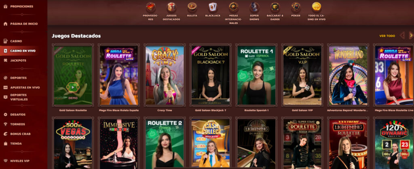Click the Roulette Spanish 1 caption
Image resolution: width=414 pixels, height=169 pixels.
(x=256, y=110)
